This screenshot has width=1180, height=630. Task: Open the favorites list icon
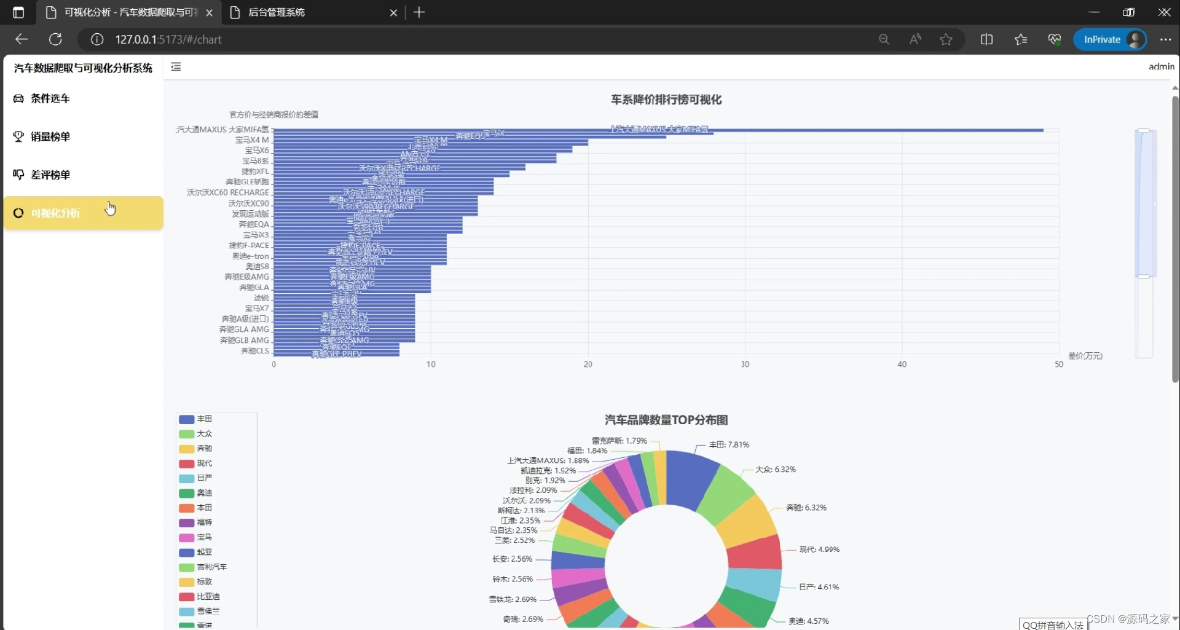pyautogui.click(x=1021, y=39)
